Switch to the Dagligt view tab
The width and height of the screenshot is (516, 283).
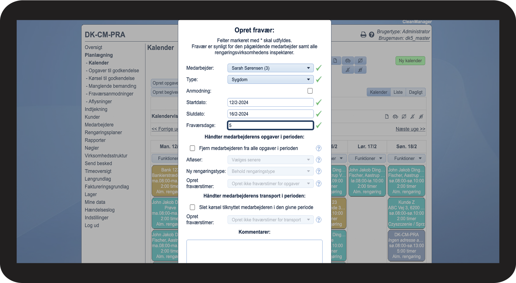(416, 92)
